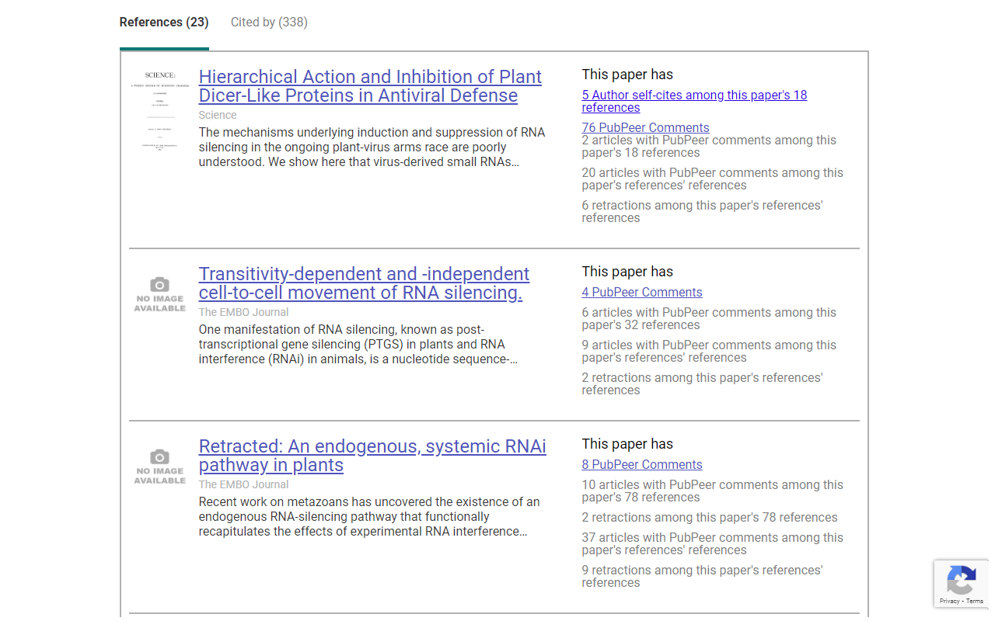Click The EMBO Journal label under the Retracted paper
This screenshot has width=995, height=621.
243,484
